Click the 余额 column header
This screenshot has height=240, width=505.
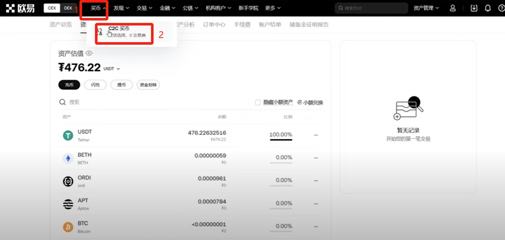(222, 117)
